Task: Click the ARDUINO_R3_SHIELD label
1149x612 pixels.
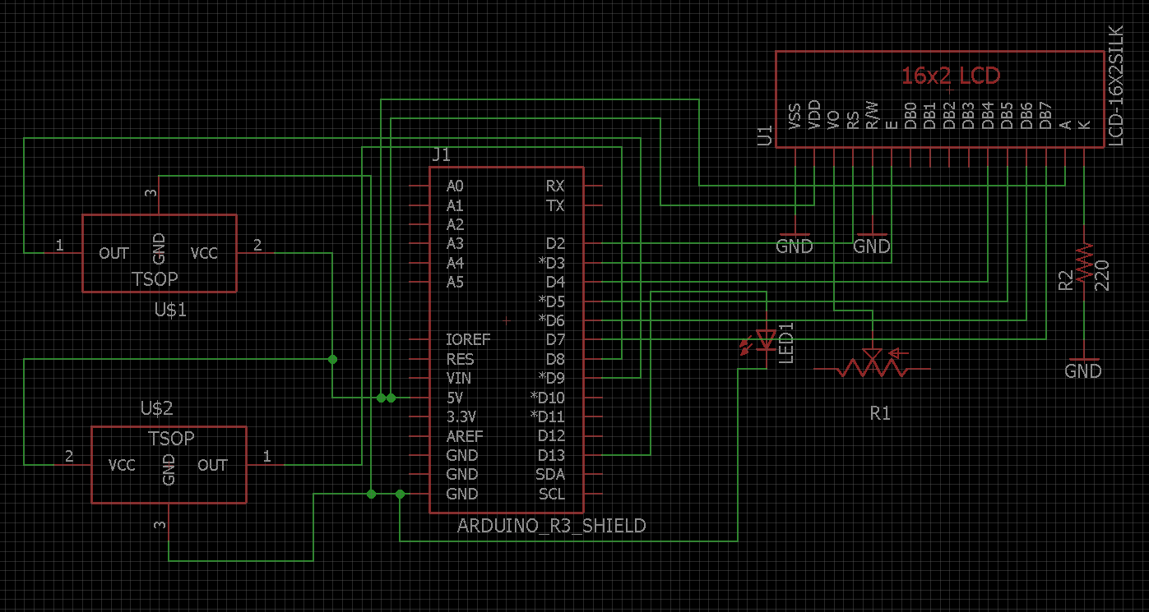Action: point(552,526)
